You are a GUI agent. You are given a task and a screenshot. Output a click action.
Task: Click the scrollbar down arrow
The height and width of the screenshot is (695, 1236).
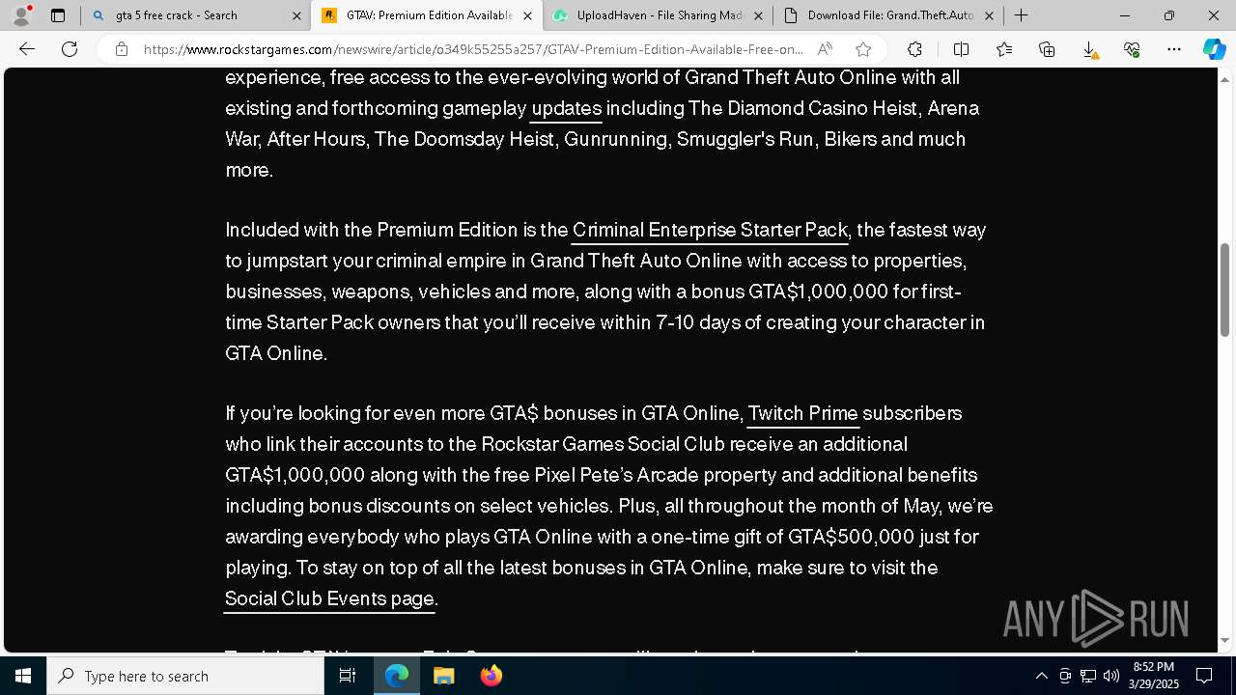pos(1225,640)
